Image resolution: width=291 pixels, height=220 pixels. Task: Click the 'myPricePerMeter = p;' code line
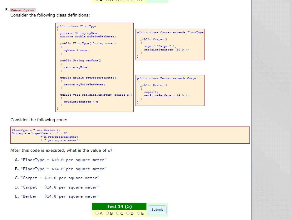82,102
